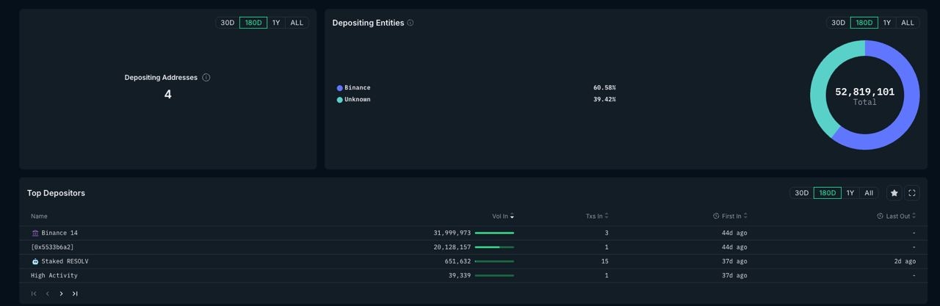Screen dimensions: 940x306
Task: Click info icon beside Depositing Entities title
Action: pos(411,23)
